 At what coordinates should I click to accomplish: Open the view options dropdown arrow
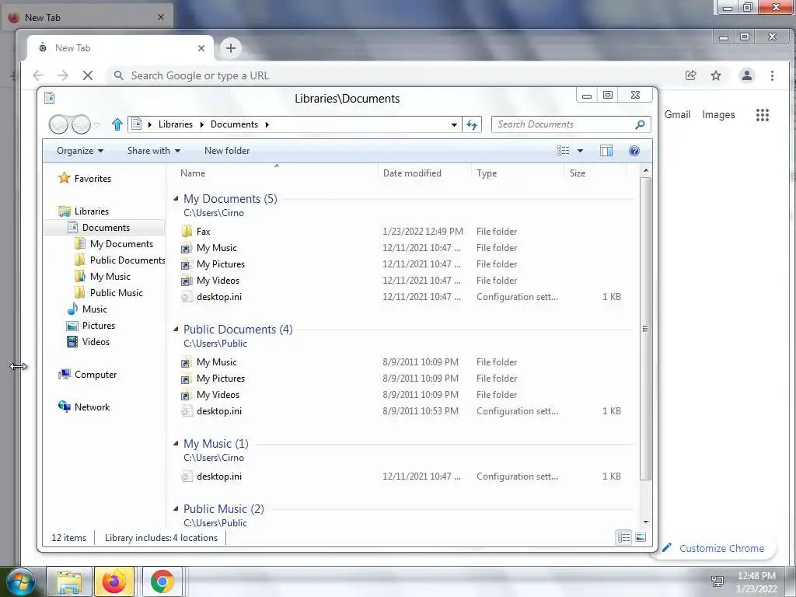pos(580,151)
